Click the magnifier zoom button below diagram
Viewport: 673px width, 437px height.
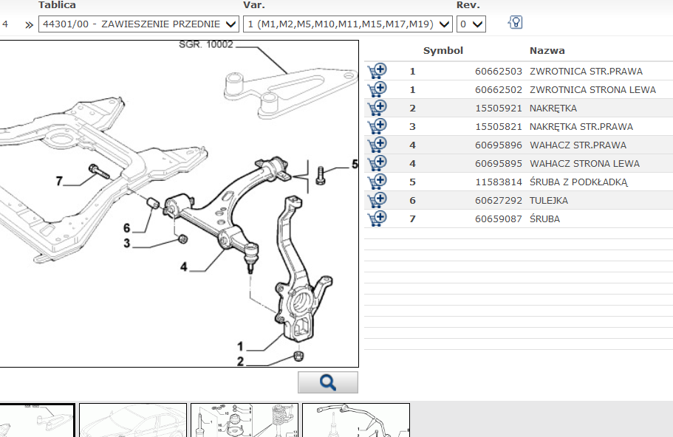coord(328,382)
